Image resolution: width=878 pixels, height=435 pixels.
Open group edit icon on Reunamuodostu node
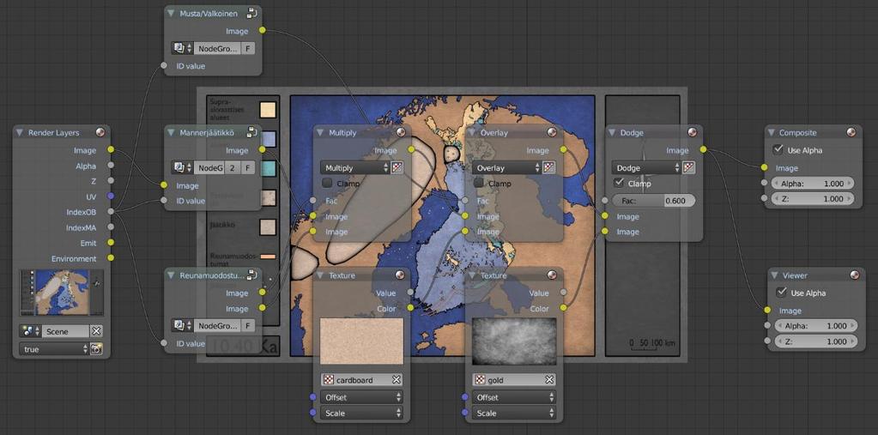251,275
